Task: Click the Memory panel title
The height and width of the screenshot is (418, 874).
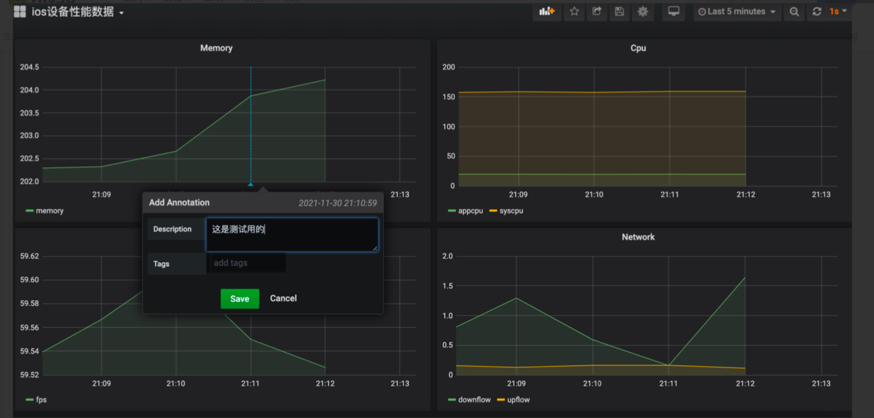Action: (x=216, y=48)
